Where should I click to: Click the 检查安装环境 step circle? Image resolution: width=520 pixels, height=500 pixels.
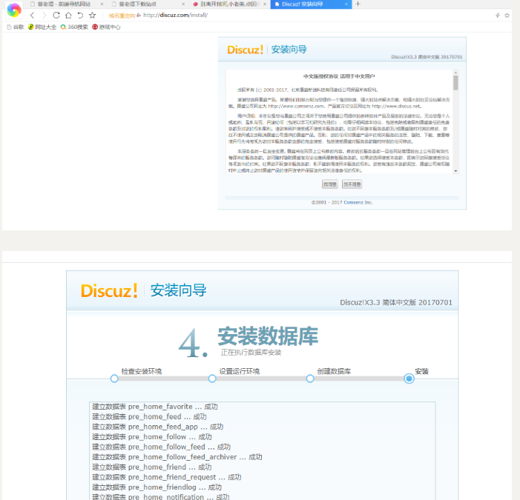(x=114, y=379)
